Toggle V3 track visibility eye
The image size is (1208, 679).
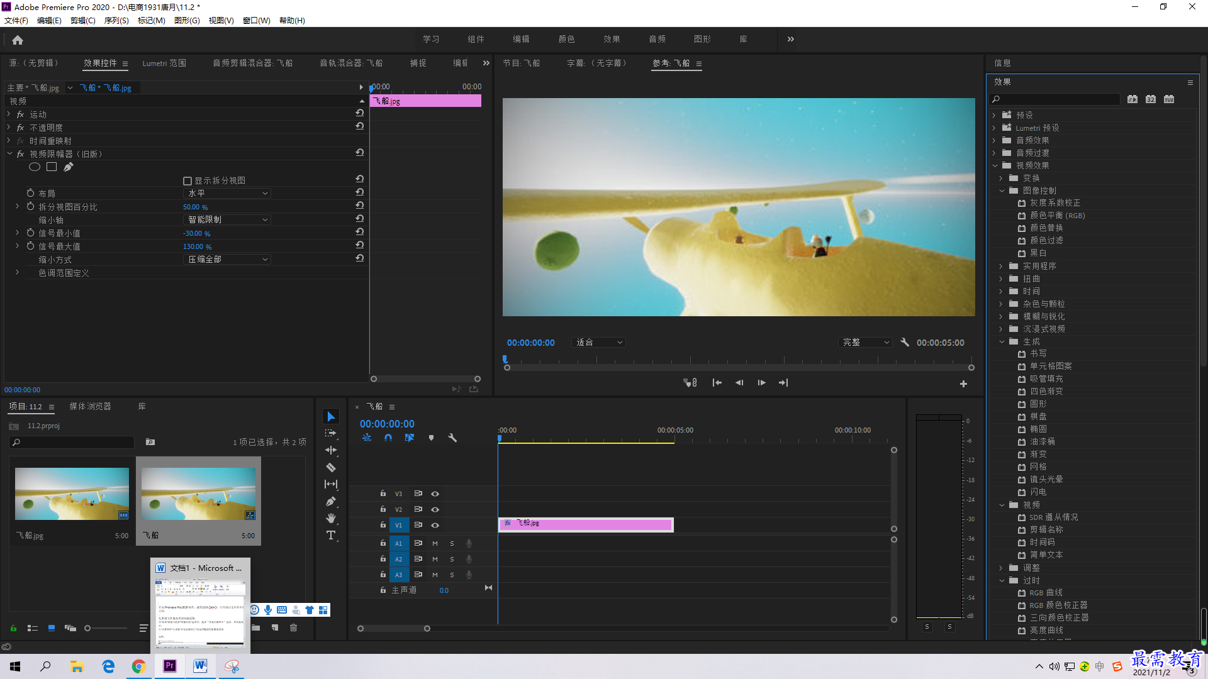tap(435, 494)
